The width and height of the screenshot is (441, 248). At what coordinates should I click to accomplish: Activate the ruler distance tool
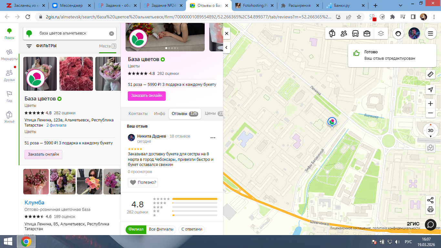[430, 75]
